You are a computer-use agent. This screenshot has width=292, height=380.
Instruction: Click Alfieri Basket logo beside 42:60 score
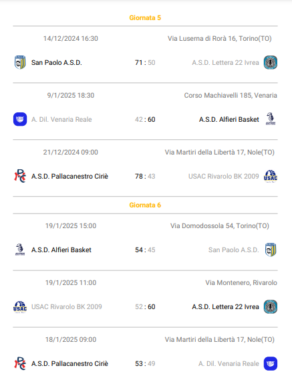click(x=271, y=119)
